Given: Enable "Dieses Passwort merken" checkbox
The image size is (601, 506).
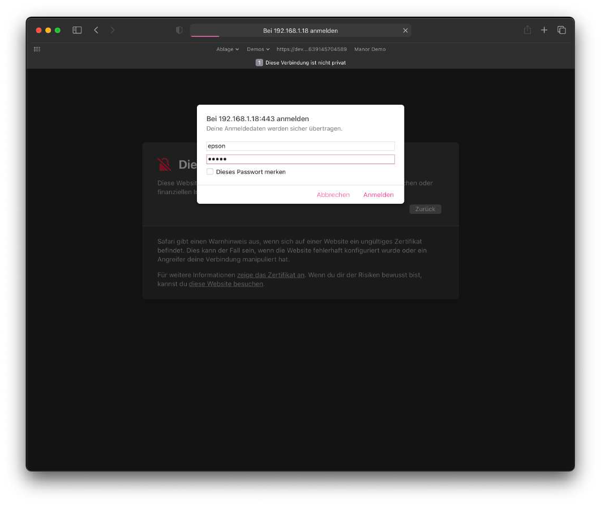Looking at the screenshot, I should [x=210, y=171].
